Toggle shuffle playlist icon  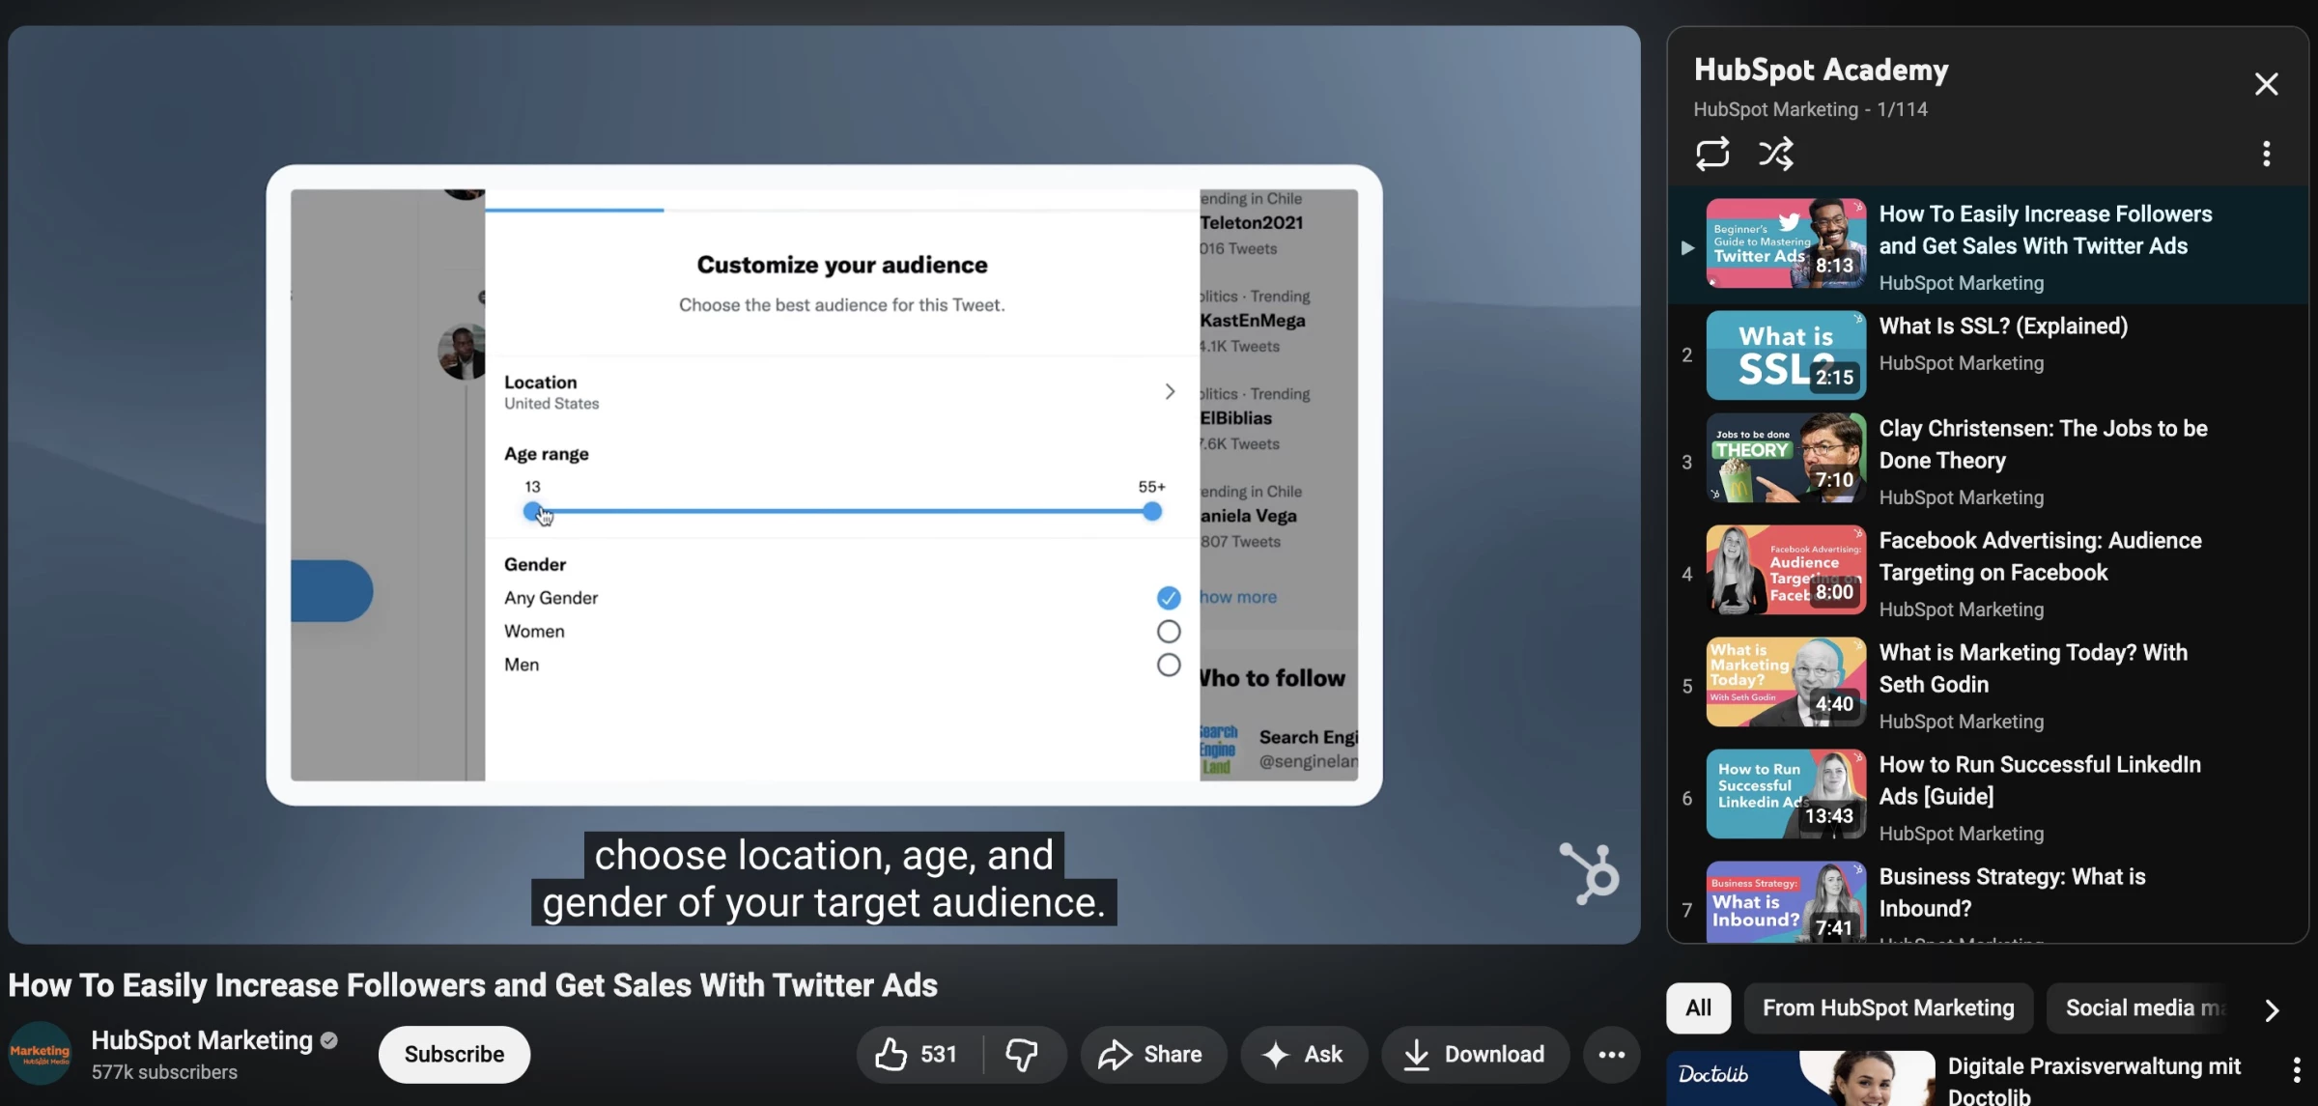click(x=1776, y=154)
